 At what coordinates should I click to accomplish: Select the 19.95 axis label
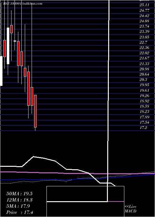coord(144,85)
